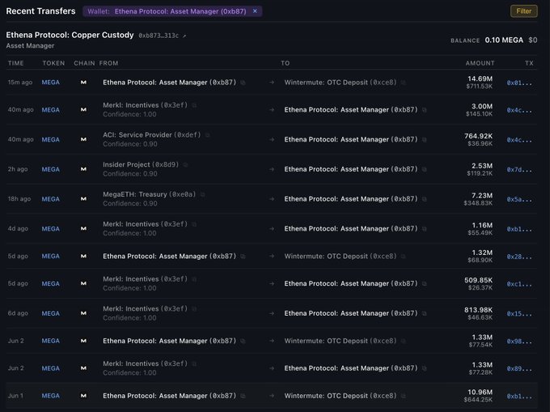This screenshot has height=412, width=550.
Task: Copy Insider Project (0x8d9) address
Action: tap(185, 165)
